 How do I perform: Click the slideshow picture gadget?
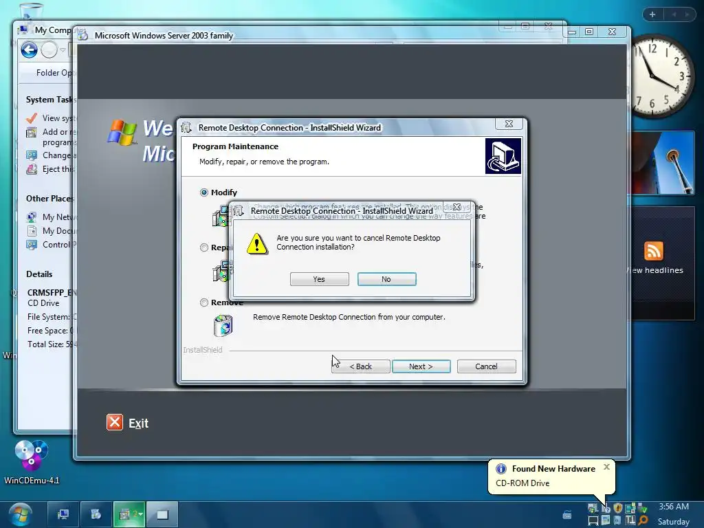coord(662,163)
